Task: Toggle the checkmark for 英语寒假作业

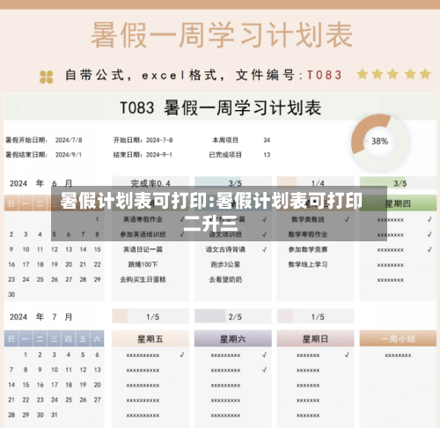Action: 182,219
